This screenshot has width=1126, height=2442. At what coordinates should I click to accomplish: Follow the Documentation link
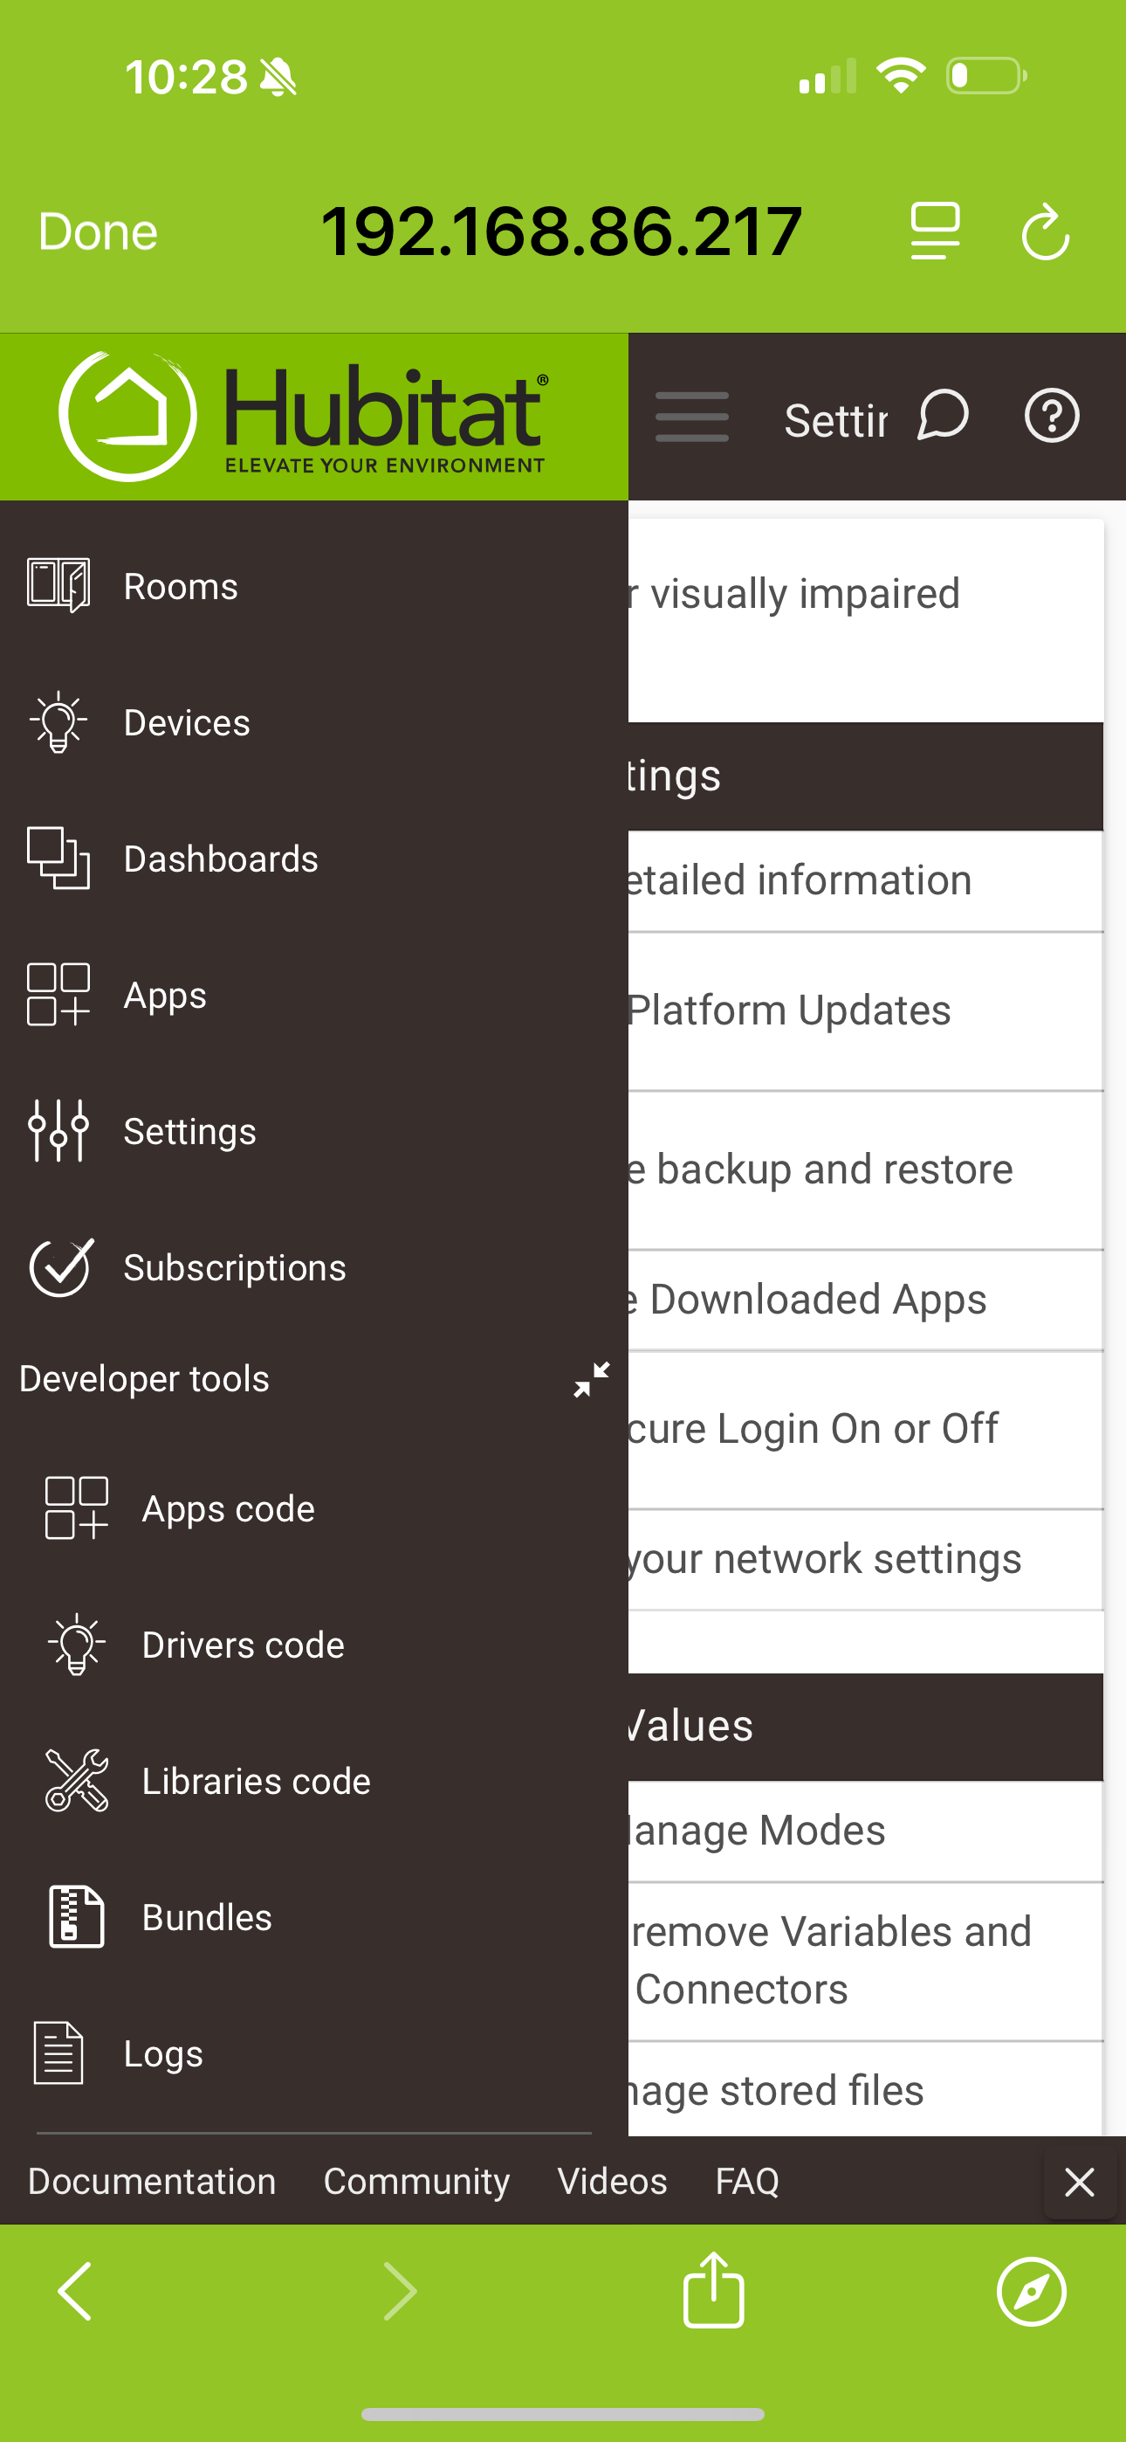tap(152, 2182)
